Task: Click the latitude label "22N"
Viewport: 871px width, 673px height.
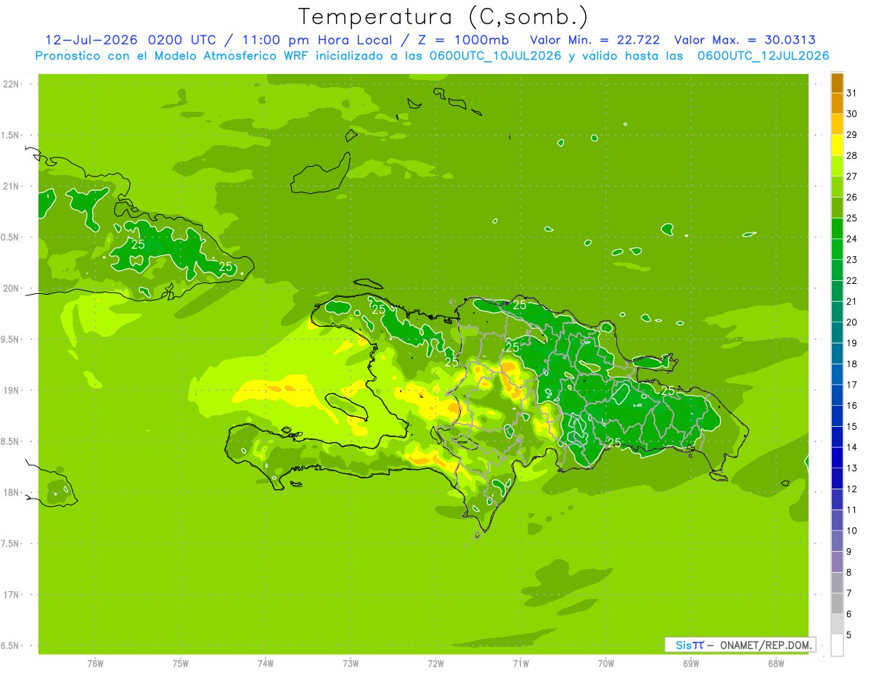Action: (12, 84)
